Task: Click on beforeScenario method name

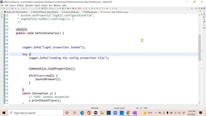Action: 46,33
